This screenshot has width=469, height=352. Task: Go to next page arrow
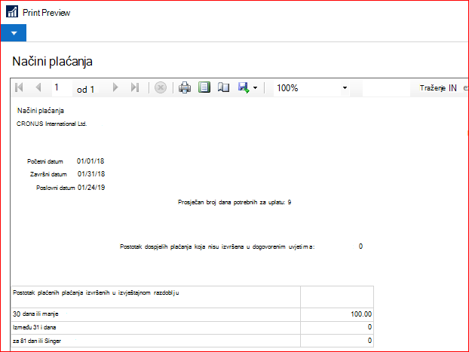(x=115, y=87)
